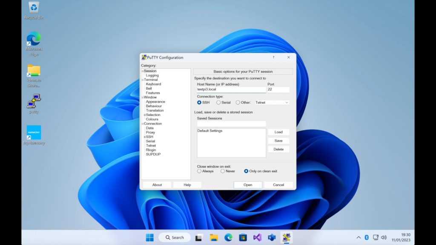Select SUPDUP in the category tree
436x245 pixels.
point(153,154)
